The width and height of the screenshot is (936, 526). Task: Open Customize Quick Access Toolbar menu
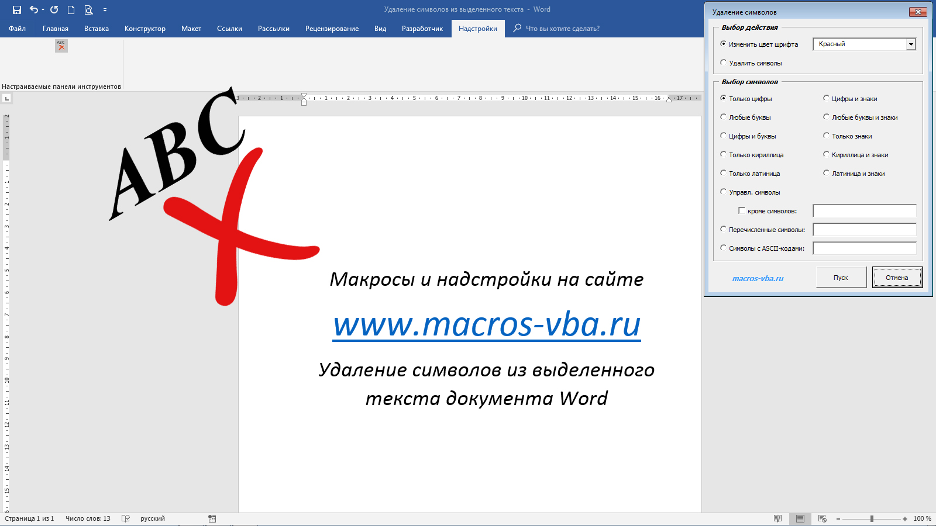pyautogui.click(x=105, y=9)
